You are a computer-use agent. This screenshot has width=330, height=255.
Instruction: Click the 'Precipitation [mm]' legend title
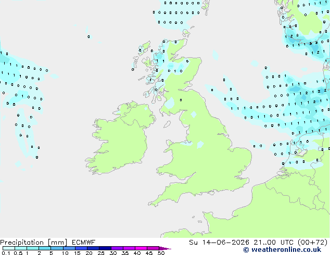tap(34, 243)
